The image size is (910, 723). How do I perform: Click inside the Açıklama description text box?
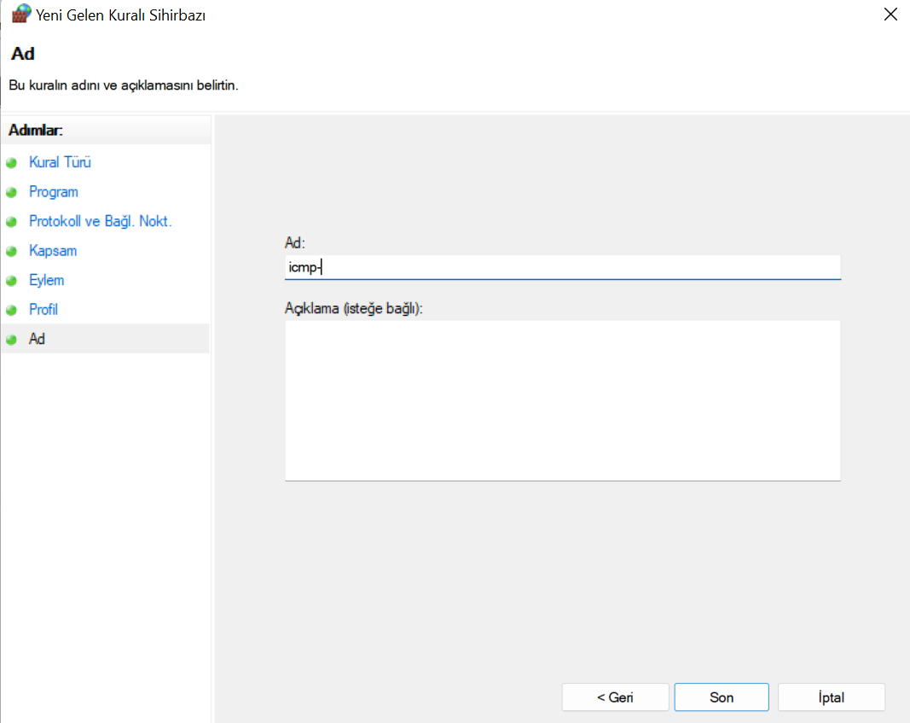click(562, 399)
